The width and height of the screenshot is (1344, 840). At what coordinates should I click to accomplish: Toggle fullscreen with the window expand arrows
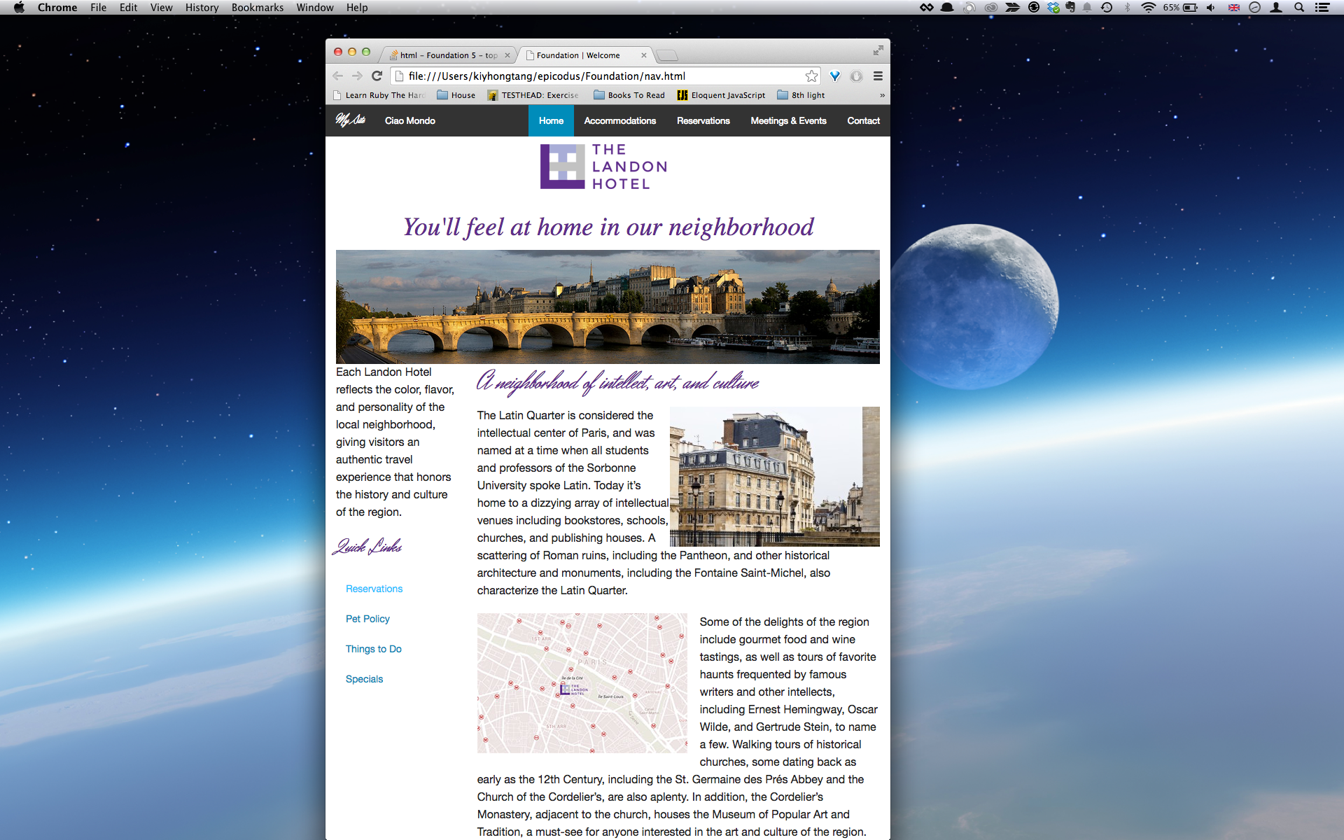878,50
